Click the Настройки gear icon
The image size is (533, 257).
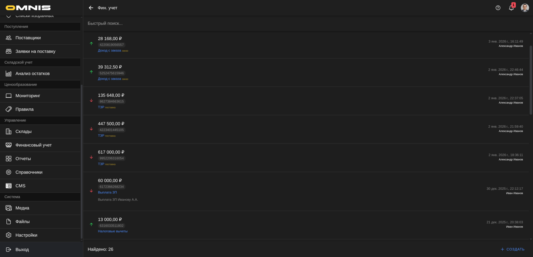click(x=9, y=235)
